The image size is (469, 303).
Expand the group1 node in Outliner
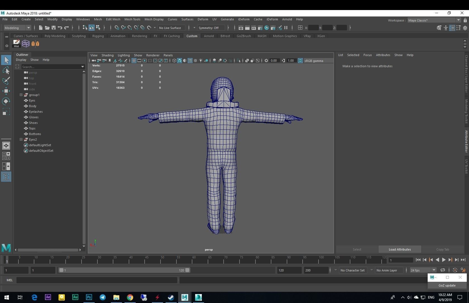[21, 95]
